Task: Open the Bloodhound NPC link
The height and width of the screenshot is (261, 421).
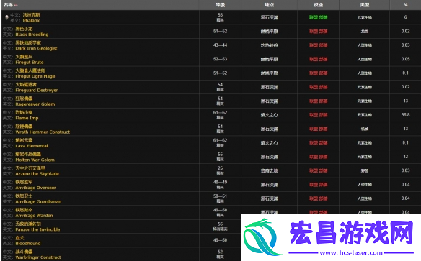Action: click(28, 243)
